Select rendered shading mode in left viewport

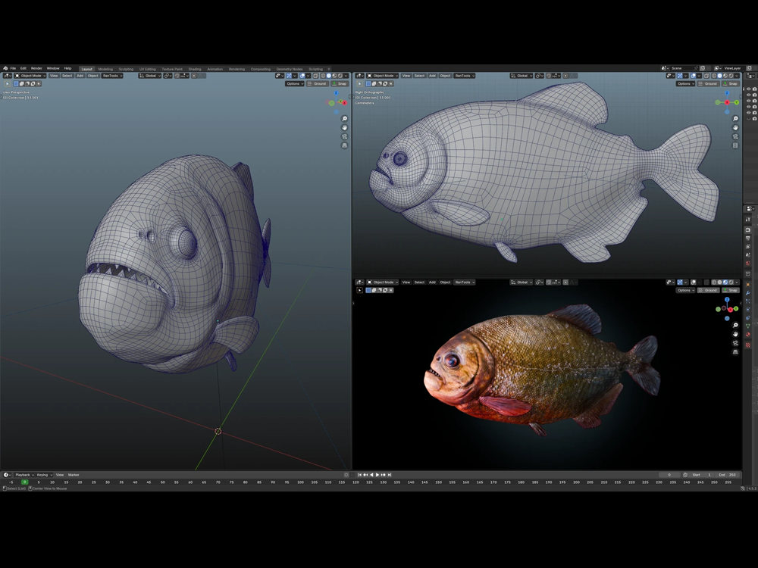pyautogui.click(x=340, y=76)
